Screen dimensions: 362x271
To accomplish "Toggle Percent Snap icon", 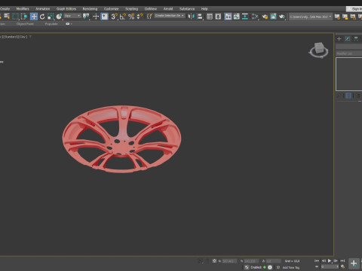I will coord(131,17).
